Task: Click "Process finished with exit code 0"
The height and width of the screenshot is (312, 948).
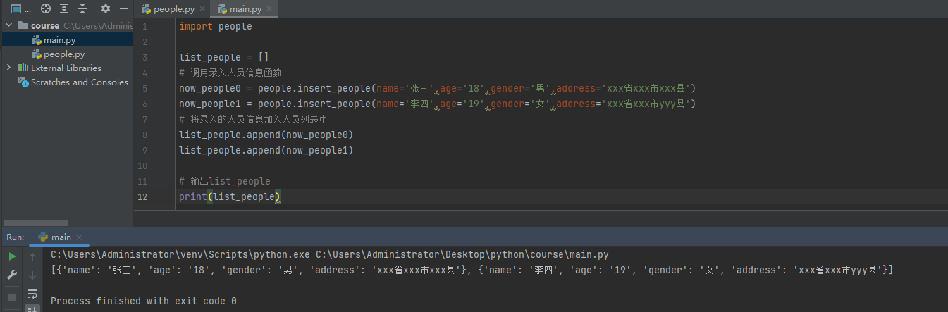Action: click(x=144, y=301)
